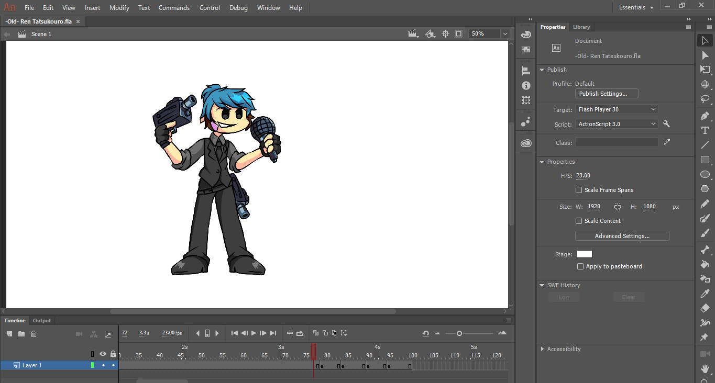The height and width of the screenshot is (383, 715).
Task: Collapse the Publish section
Action: 542,69
